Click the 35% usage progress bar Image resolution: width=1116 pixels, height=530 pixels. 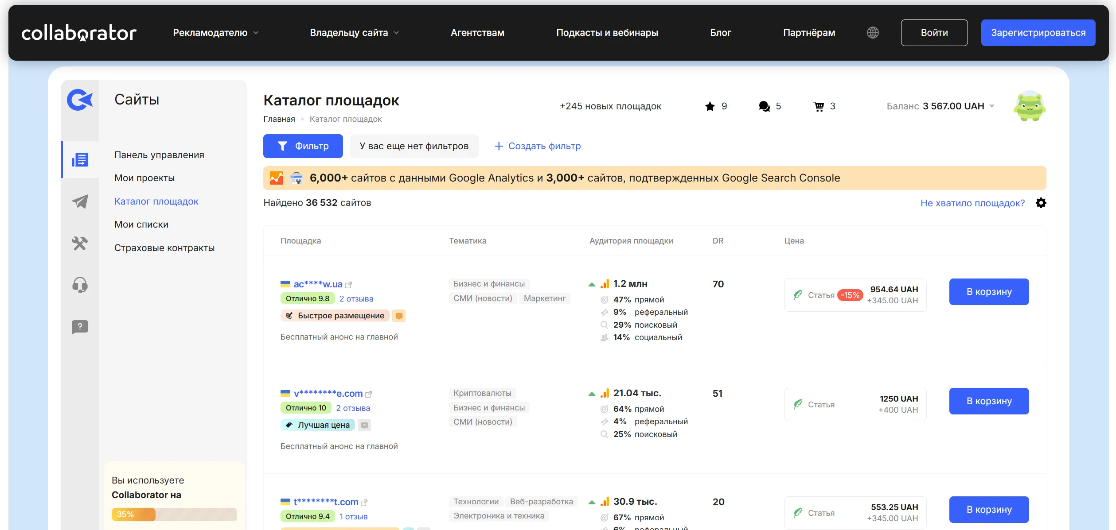point(174,515)
